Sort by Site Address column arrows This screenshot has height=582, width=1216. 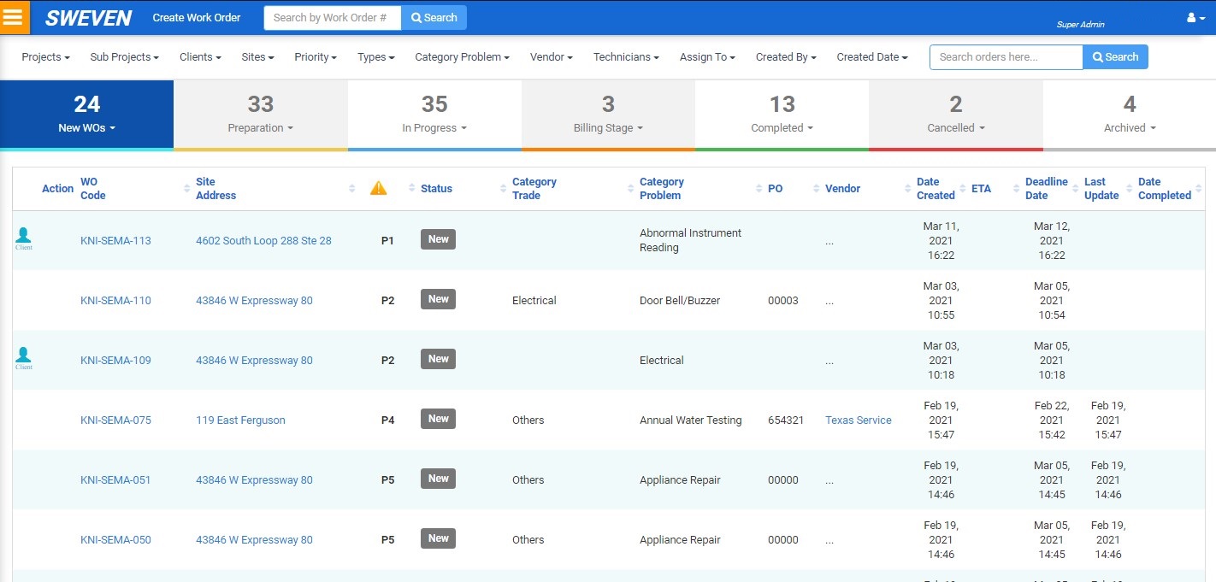[351, 189]
